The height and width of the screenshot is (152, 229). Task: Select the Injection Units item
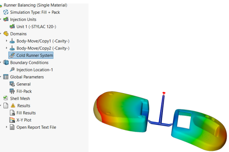tap(23, 19)
